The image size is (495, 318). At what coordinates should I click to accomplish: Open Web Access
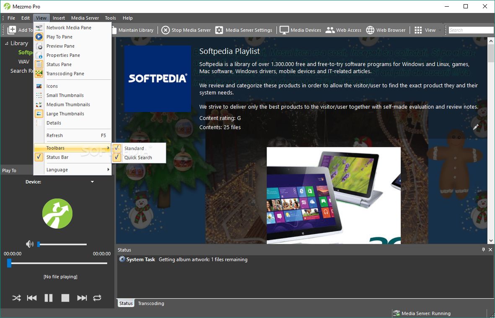343,30
